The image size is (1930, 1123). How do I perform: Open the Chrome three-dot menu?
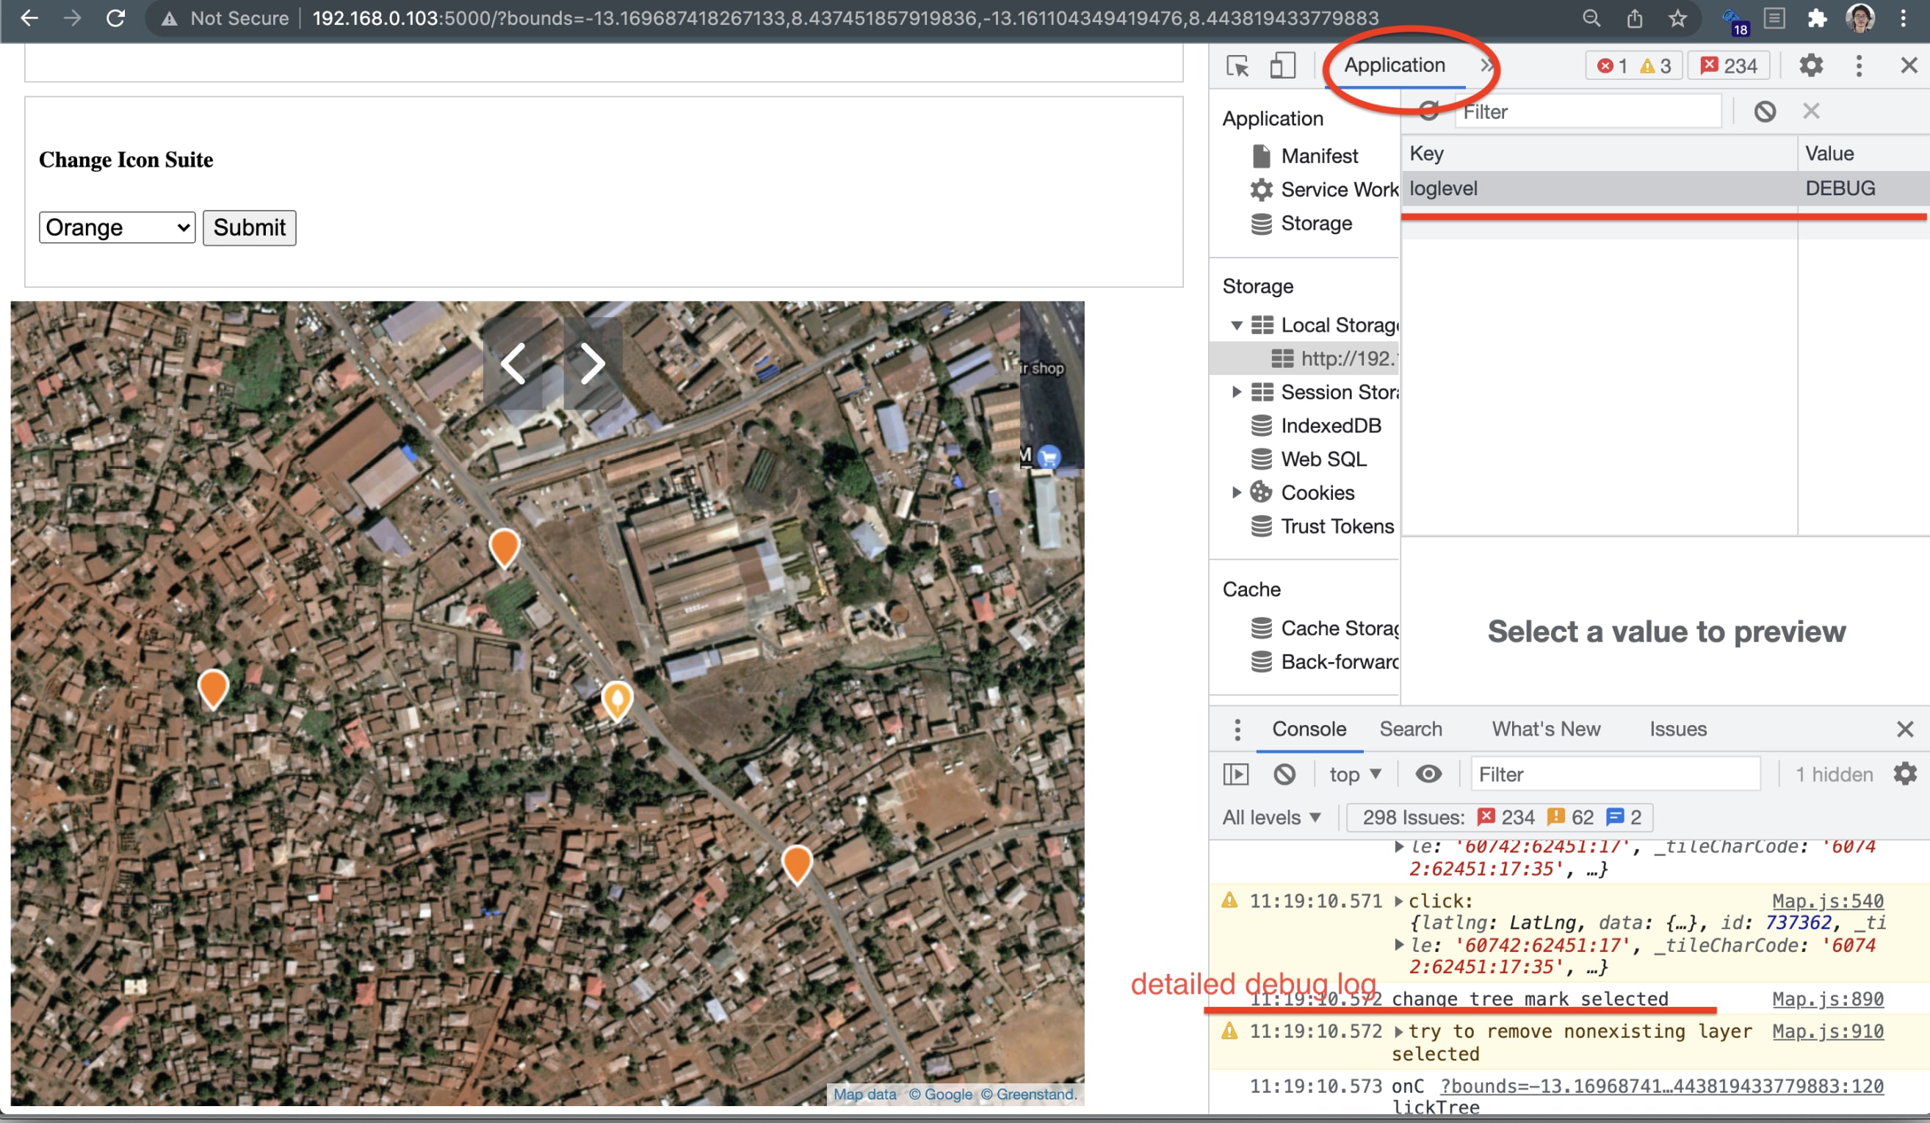click(1904, 18)
